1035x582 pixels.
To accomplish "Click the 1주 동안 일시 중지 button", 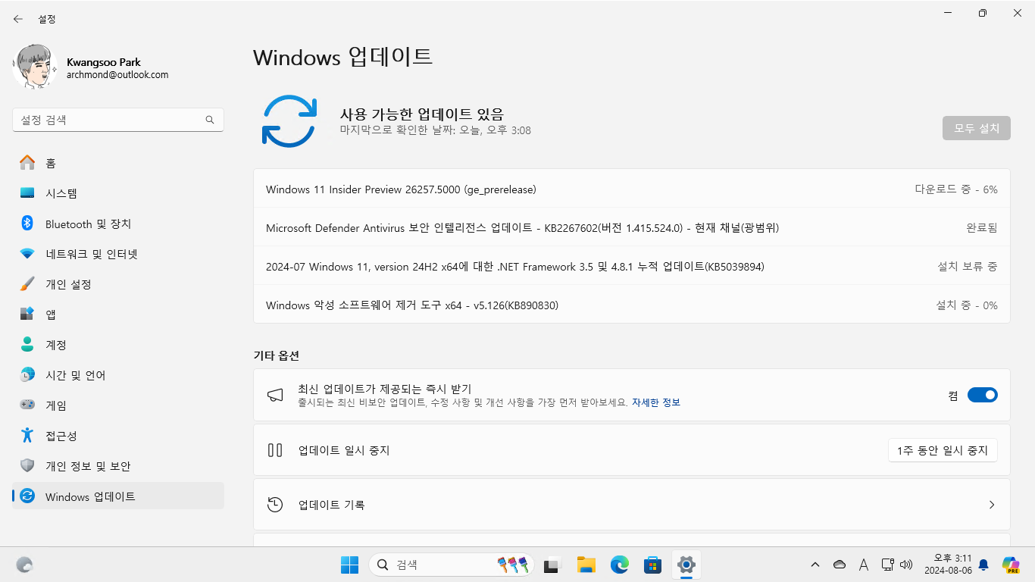I will (943, 450).
